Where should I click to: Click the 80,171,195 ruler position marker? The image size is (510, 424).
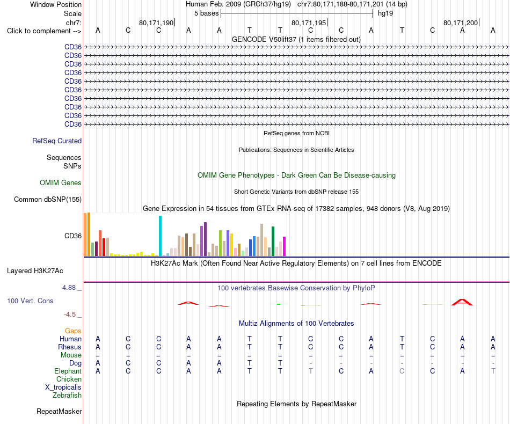tap(309, 23)
